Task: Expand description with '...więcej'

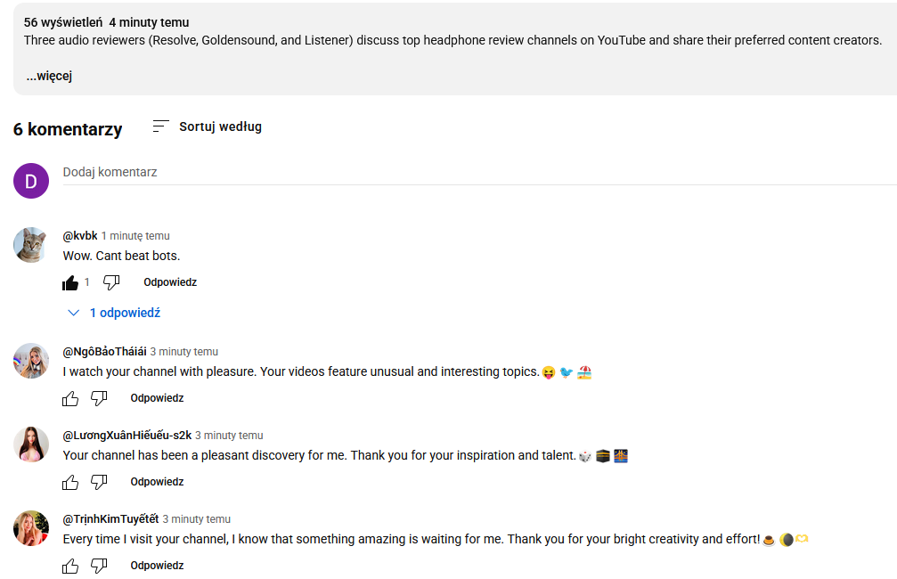Action: [49, 77]
